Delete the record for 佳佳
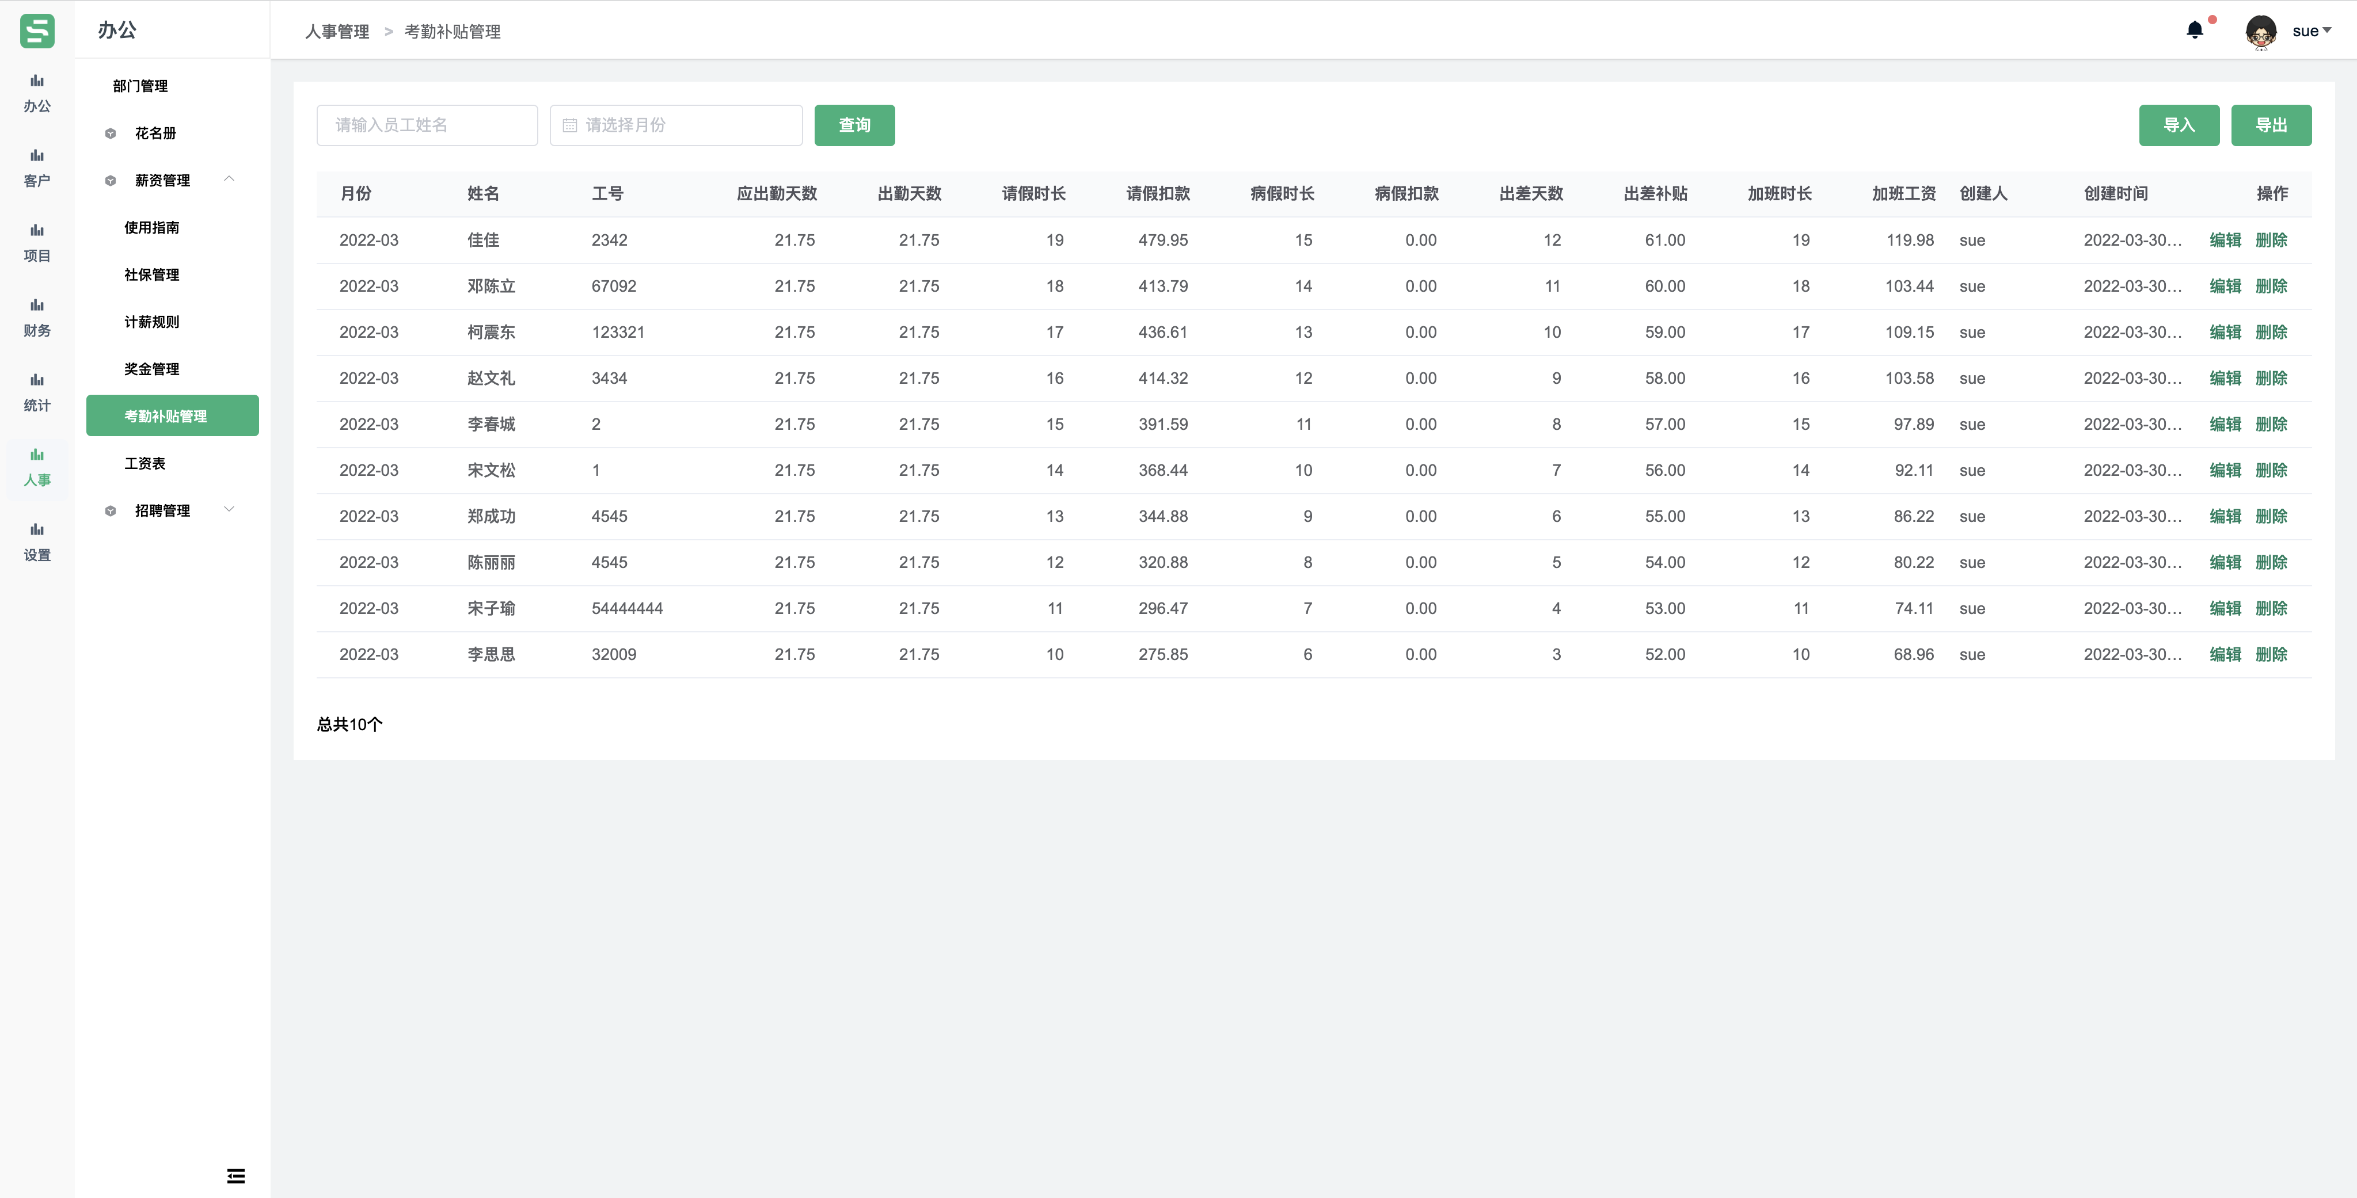The image size is (2357, 1198). click(x=2271, y=241)
